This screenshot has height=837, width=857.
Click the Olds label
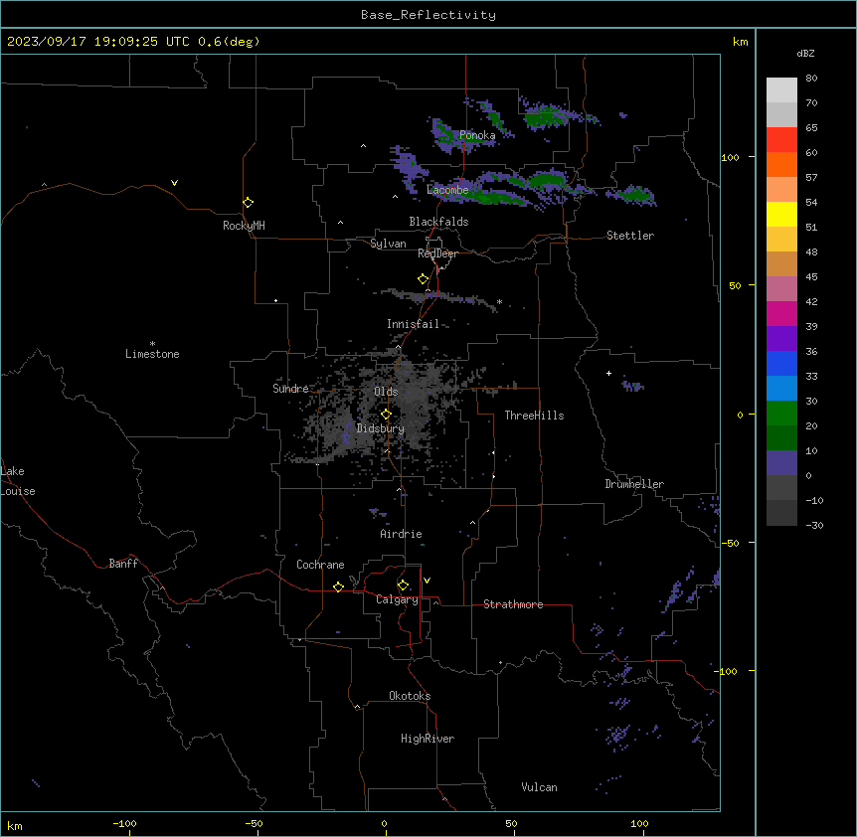[x=386, y=392]
